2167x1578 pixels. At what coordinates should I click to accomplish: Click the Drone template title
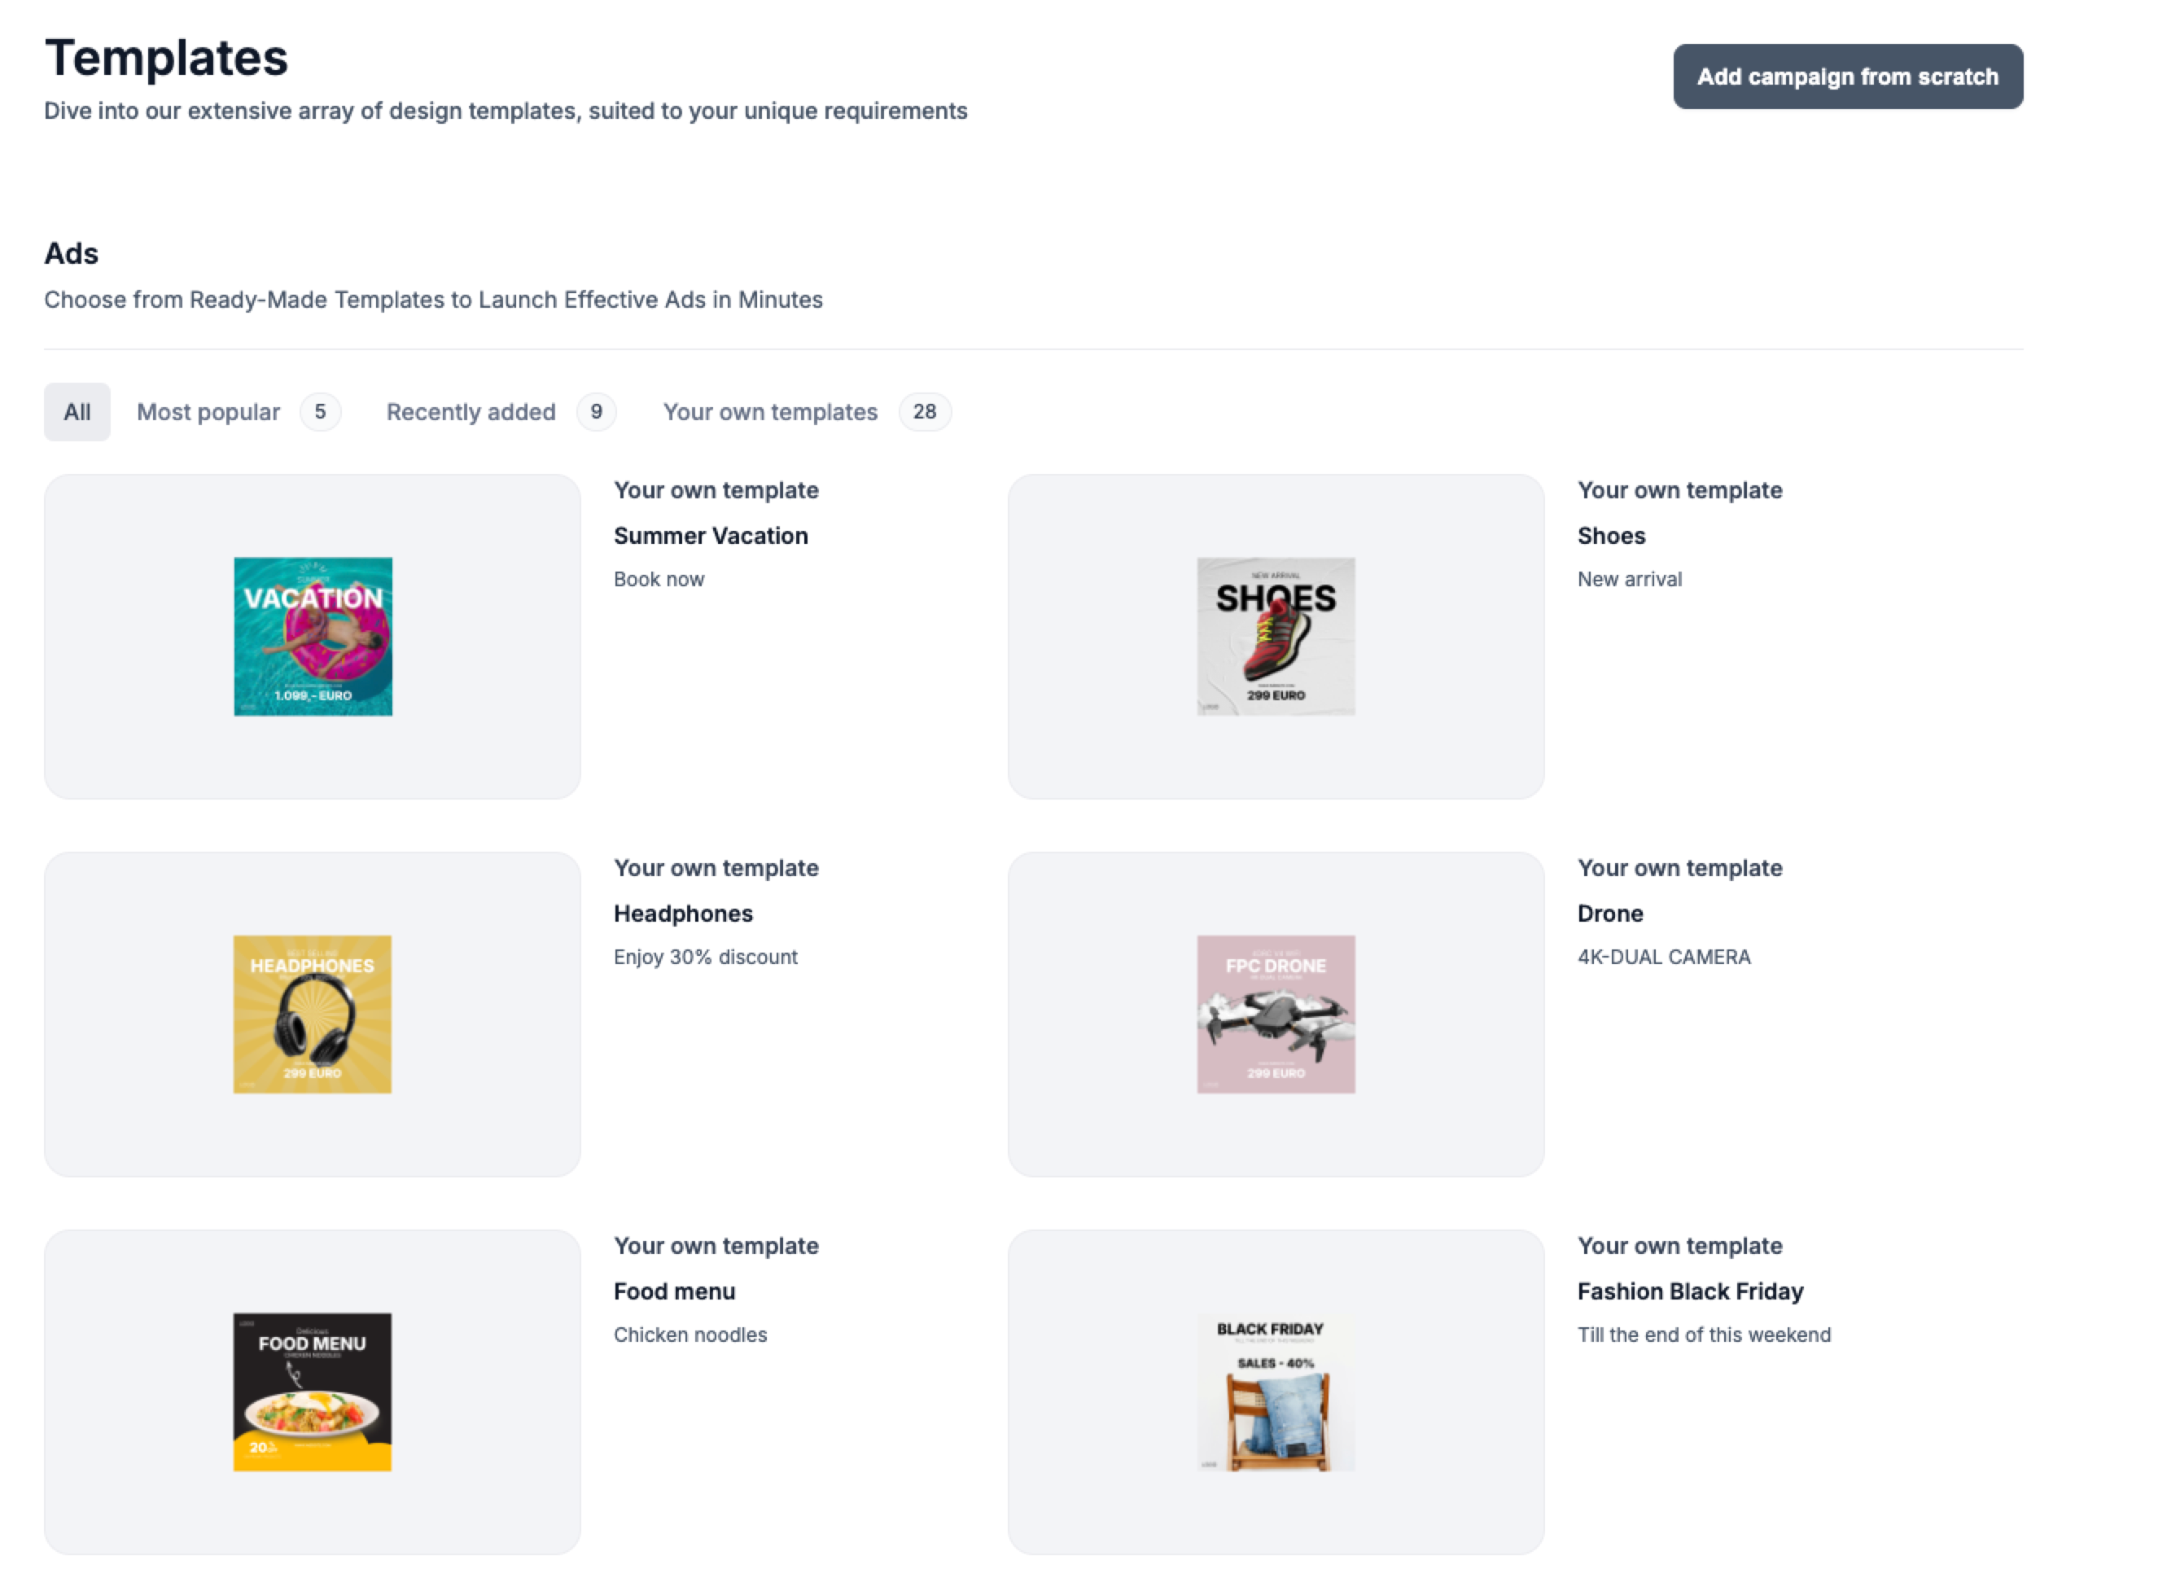1610,914
